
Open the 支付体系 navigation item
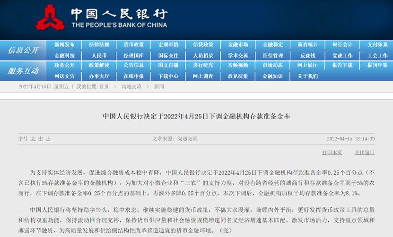point(377,45)
